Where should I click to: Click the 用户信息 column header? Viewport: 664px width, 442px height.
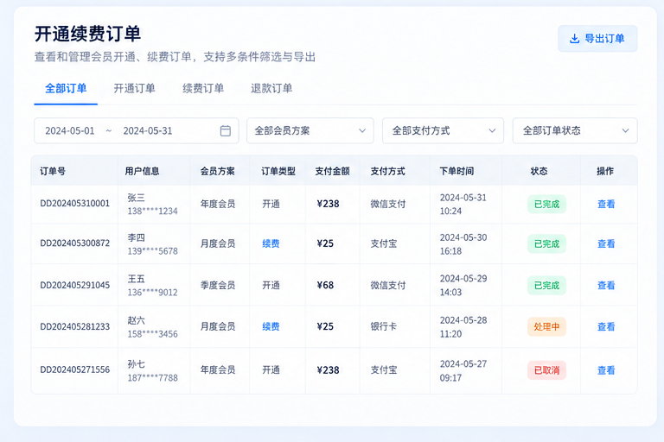coord(143,171)
